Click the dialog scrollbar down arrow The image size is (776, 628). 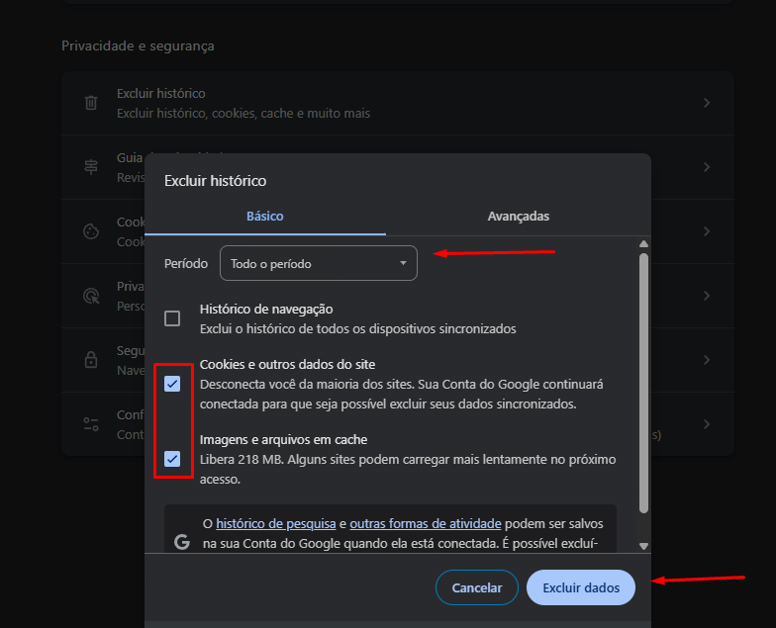click(643, 545)
